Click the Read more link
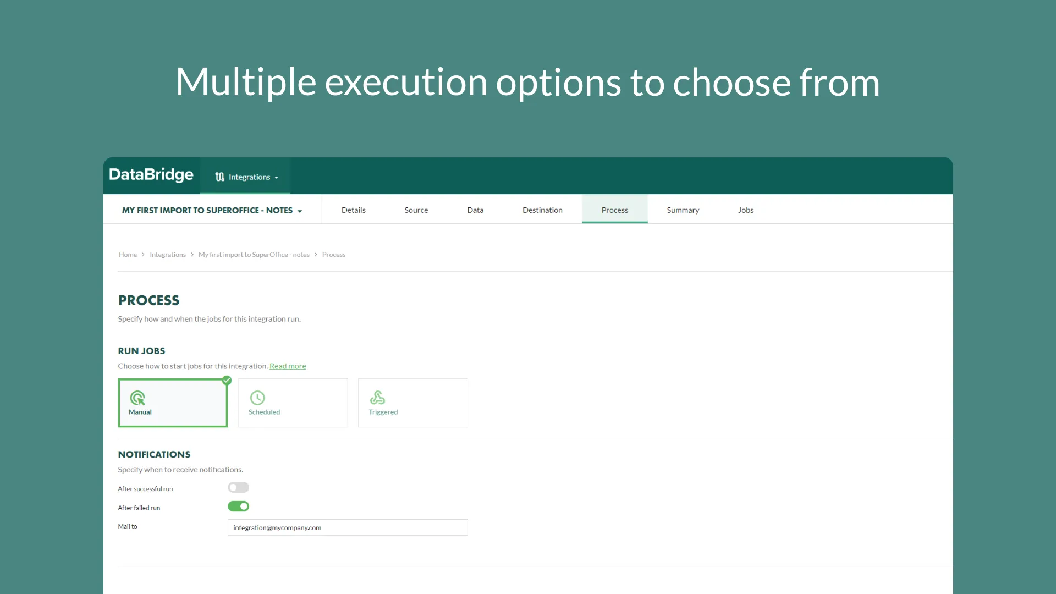 [x=288, y=366]
